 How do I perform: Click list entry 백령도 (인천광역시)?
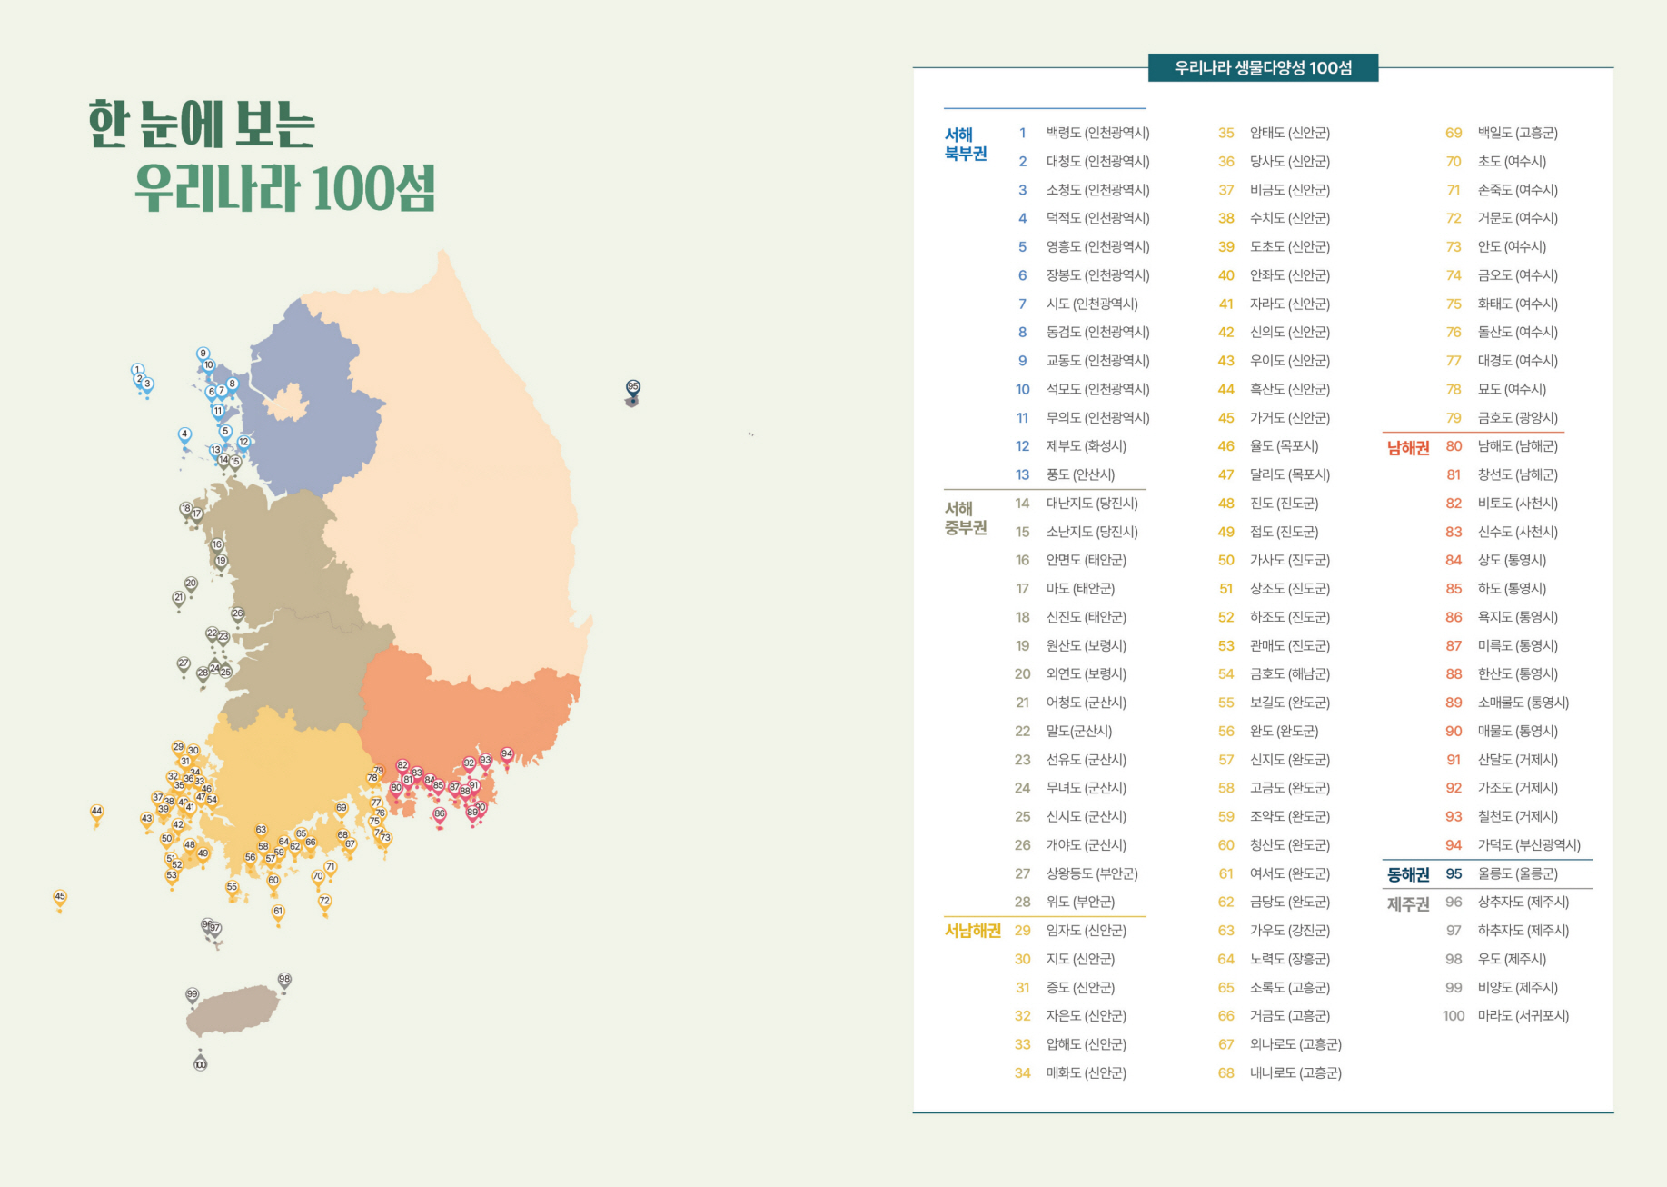[1097, 133]
